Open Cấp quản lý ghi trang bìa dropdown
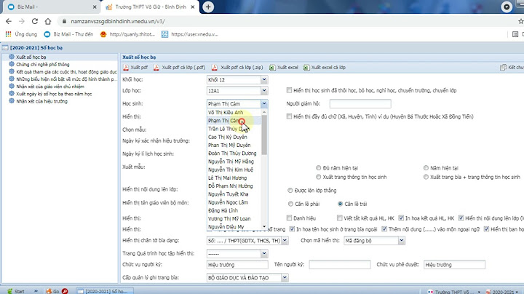This screenshot has width=524, height=294. pos(285,278)
